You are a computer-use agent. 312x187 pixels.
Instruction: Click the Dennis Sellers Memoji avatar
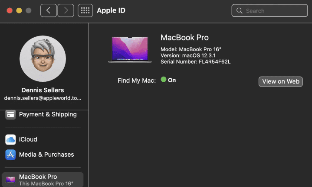(x=43, y=58)
